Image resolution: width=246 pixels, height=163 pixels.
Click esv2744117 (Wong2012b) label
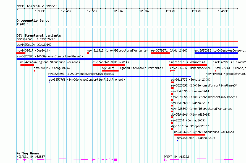coord(52,68)
